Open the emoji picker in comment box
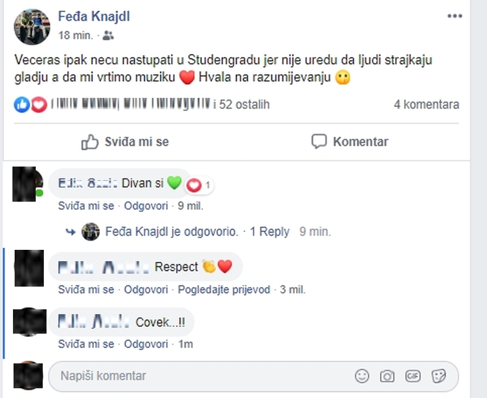Image resolution: width=487 pixels, height=398 pixels. pyautogui.click(x=362, y=376)
